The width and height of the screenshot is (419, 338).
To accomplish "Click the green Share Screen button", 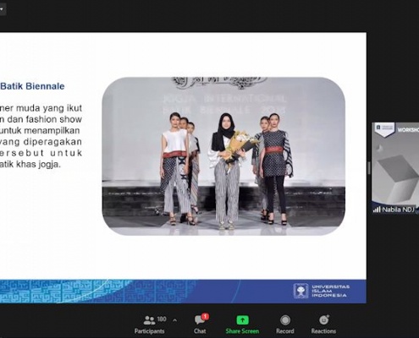I will pos(242,324).
